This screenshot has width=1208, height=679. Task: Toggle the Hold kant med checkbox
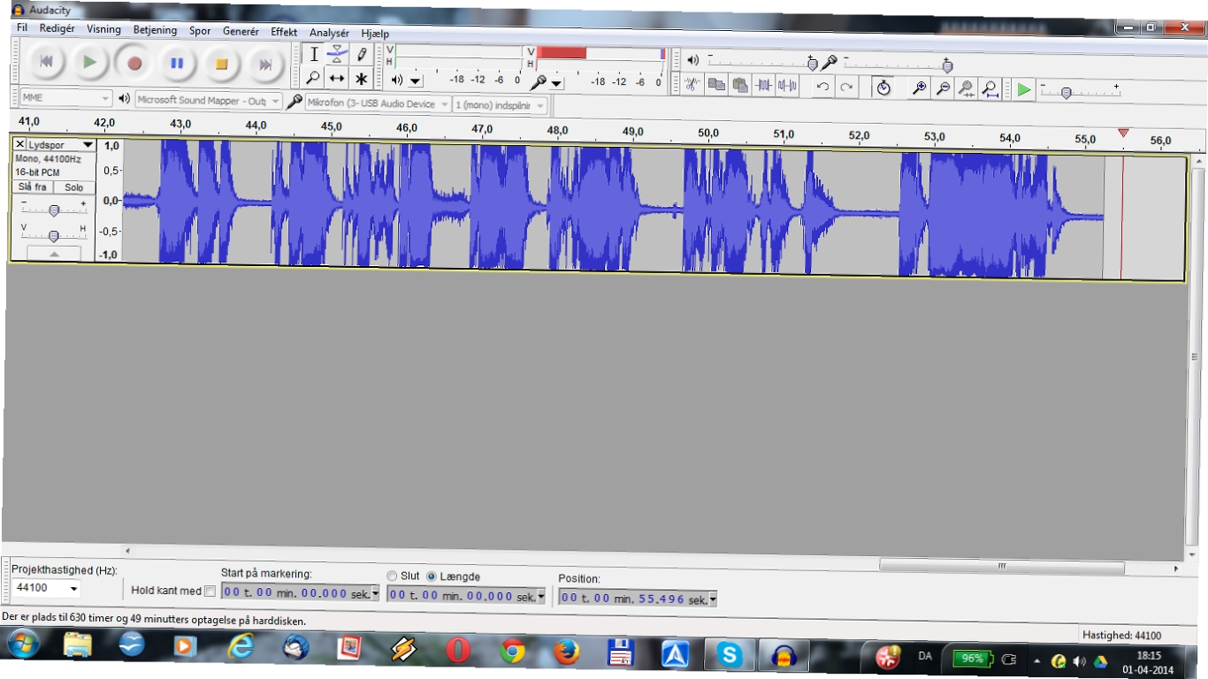210,591
